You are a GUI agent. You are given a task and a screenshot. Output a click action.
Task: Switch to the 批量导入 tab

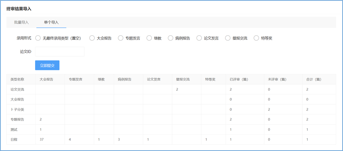pyautogui.click(x=21, y=22)
